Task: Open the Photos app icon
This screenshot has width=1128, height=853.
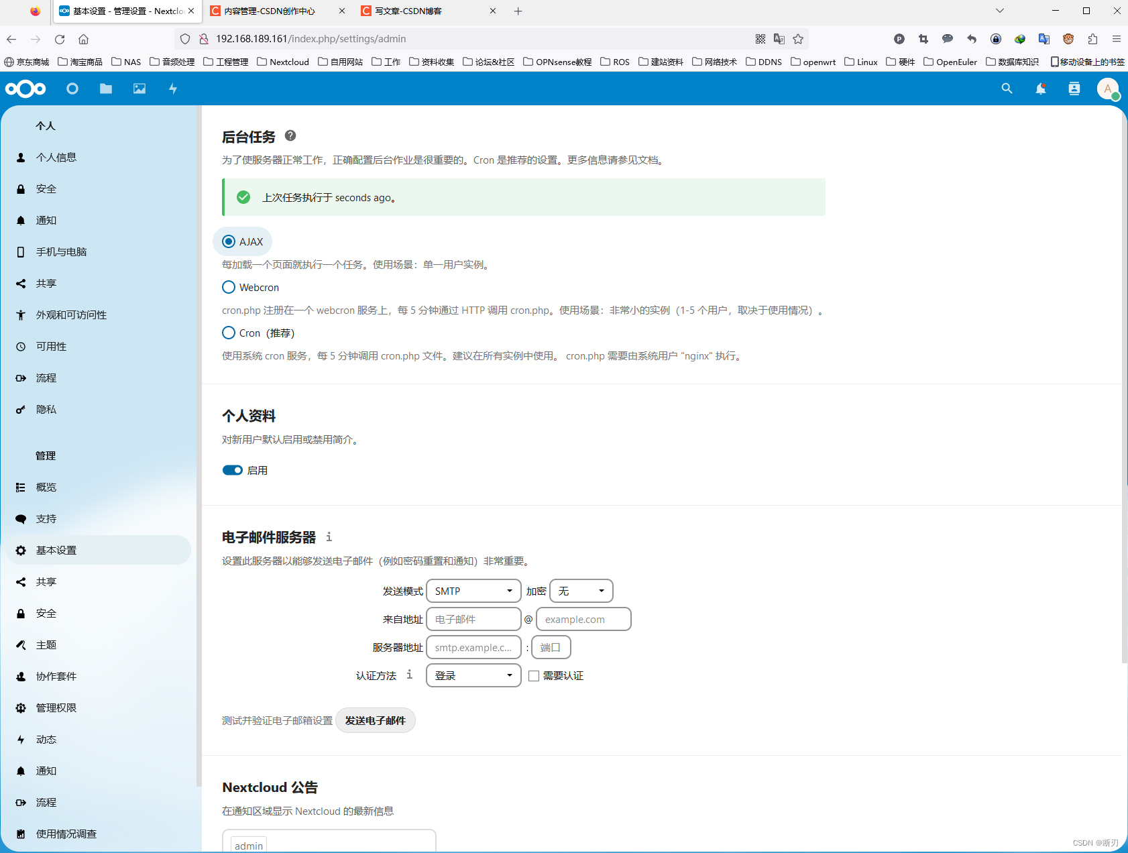Action: (139, 88)
